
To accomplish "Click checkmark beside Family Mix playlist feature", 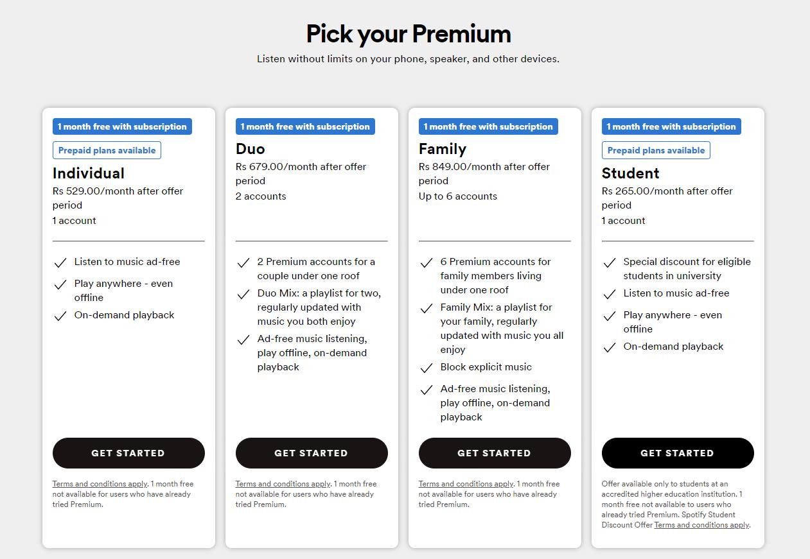I will 427,308.
